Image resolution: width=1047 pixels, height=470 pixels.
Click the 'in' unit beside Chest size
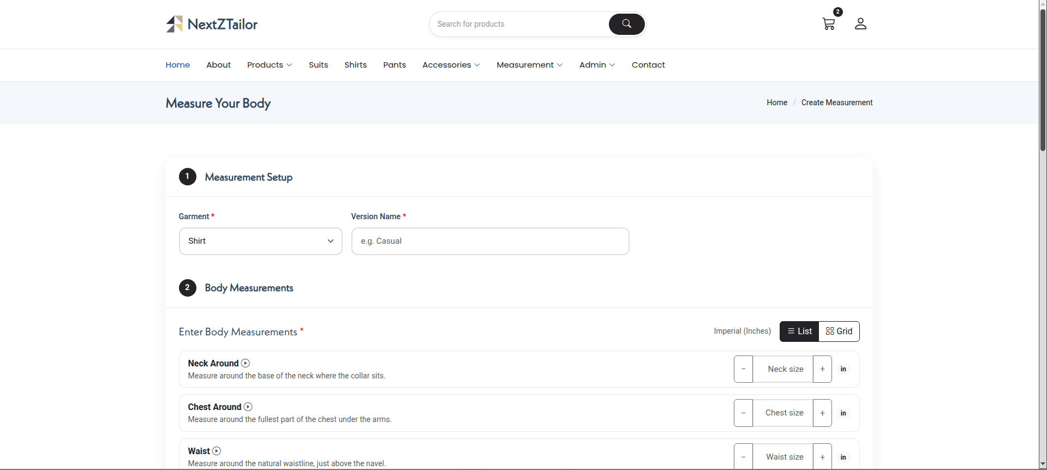(x=843, y=413)
